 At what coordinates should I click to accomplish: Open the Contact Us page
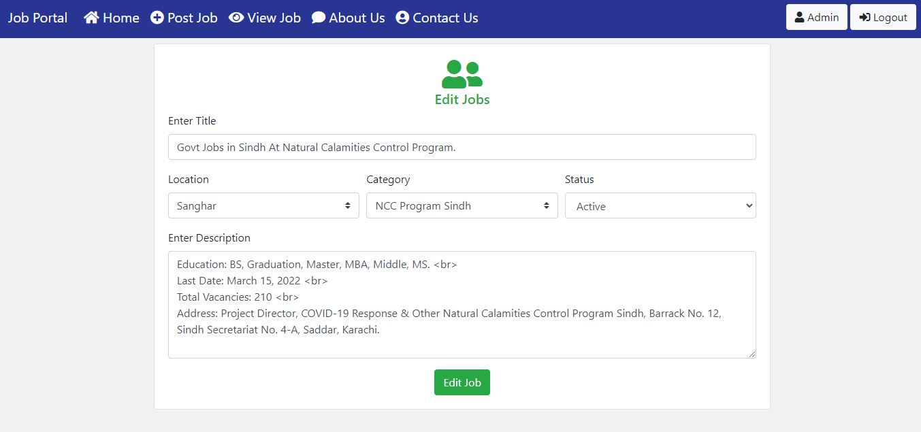(437, 18)
